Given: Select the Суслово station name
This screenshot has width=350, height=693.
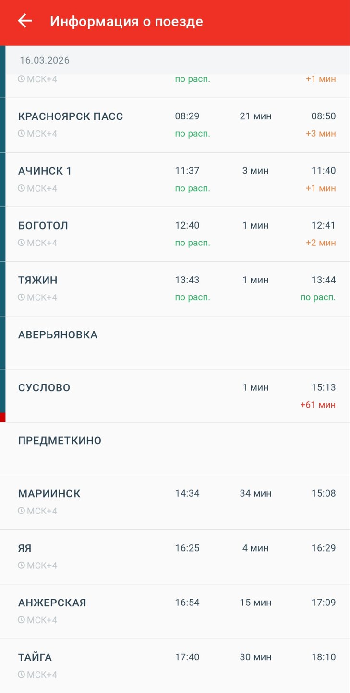Looking at the screenshot, I should click(x=44, y=388).
